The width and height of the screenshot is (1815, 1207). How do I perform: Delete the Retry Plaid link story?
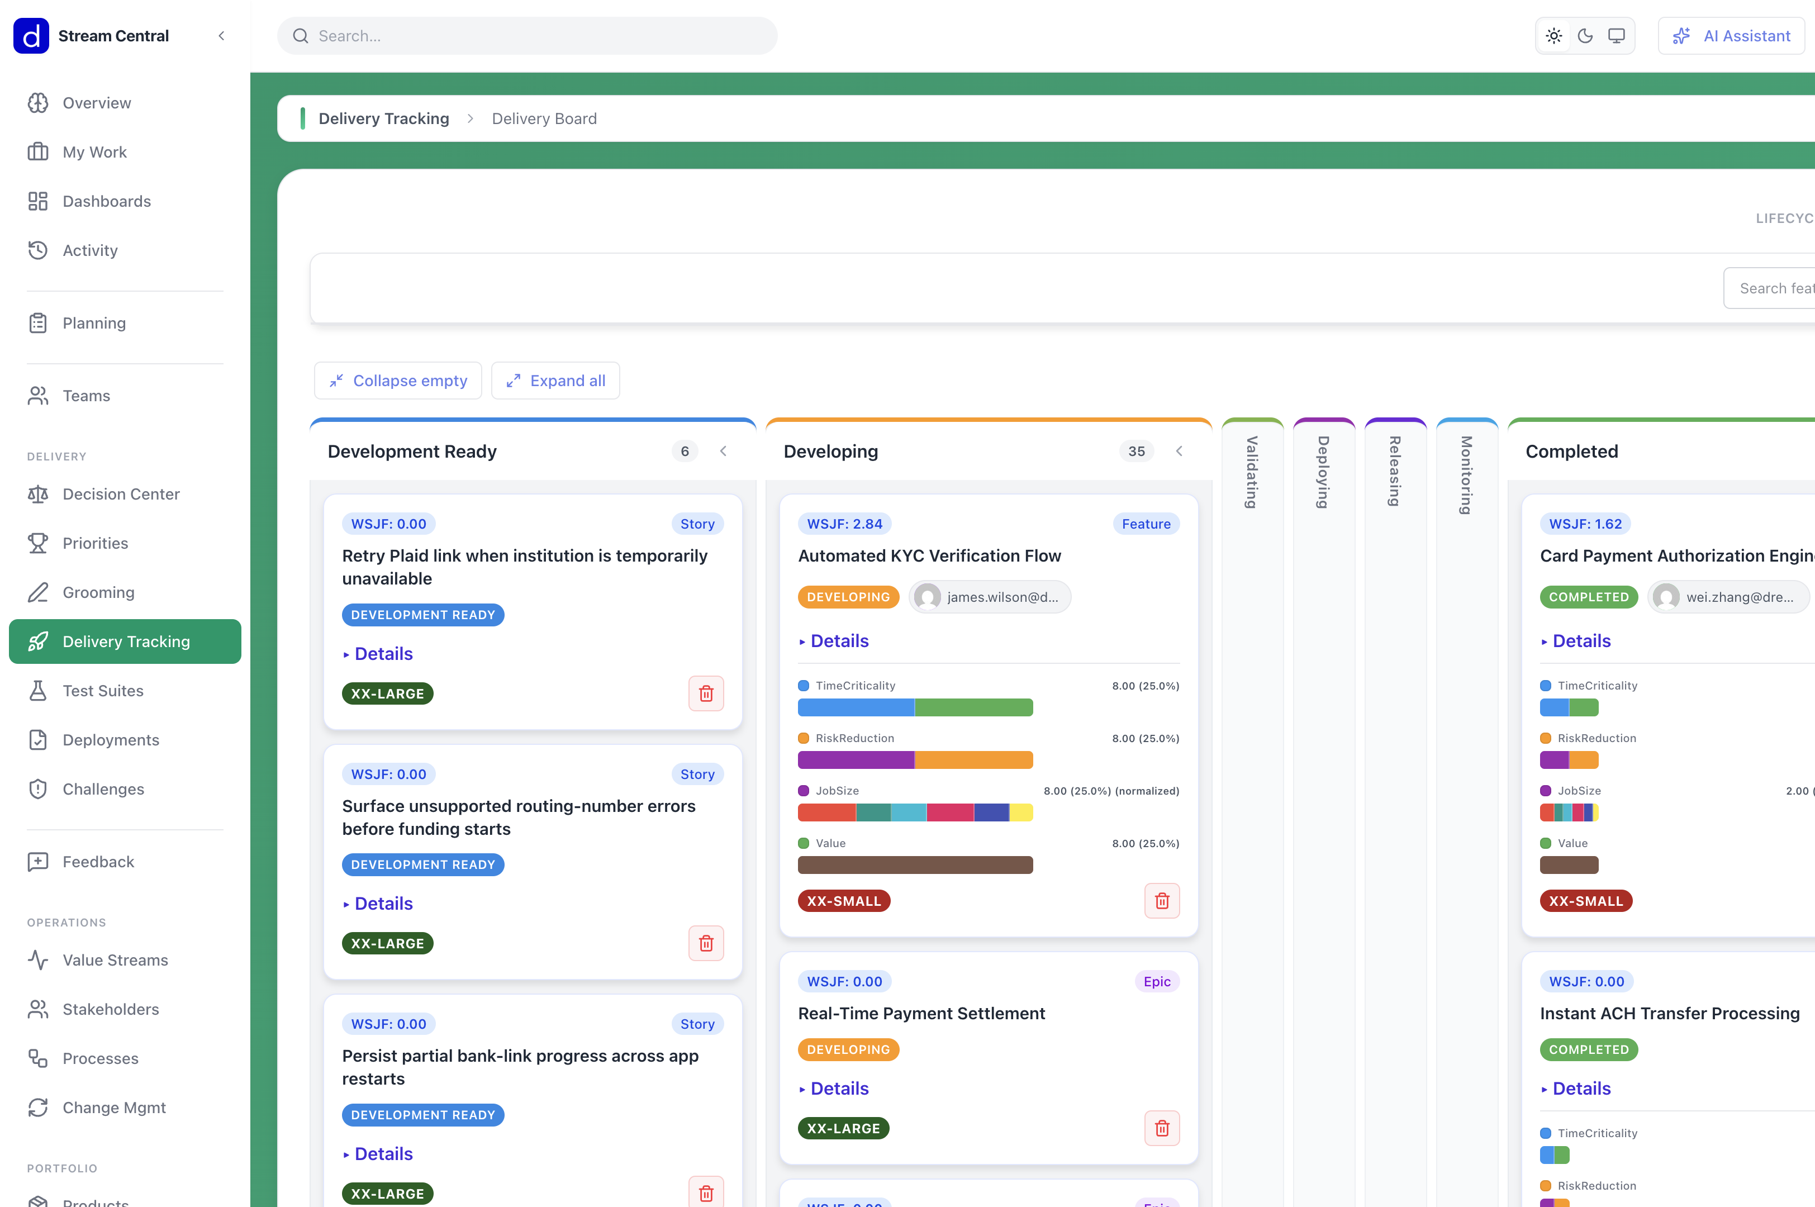click(706, 695)
